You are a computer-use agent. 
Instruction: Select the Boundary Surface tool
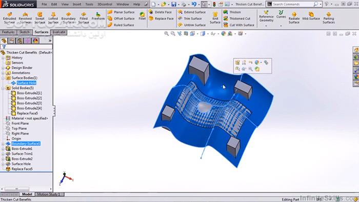pyautogui.click(x=68, y=18)
